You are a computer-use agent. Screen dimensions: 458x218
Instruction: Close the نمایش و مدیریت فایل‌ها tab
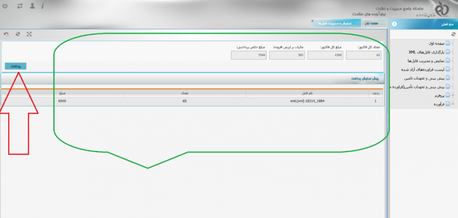tap(312, 21)
